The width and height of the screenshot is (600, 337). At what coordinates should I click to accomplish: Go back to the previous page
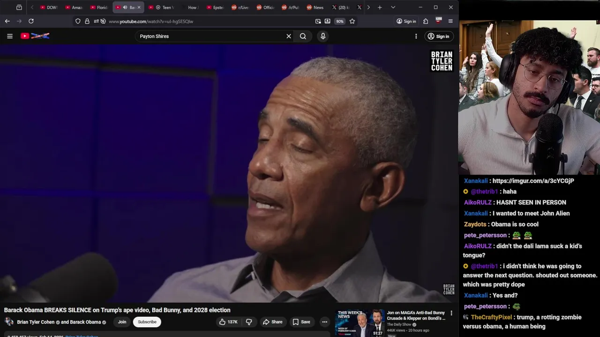pos(7,21)
